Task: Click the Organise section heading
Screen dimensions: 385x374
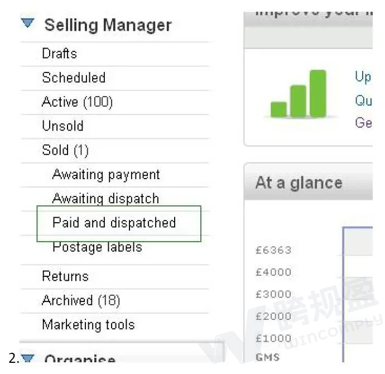Action: [80, 360]
